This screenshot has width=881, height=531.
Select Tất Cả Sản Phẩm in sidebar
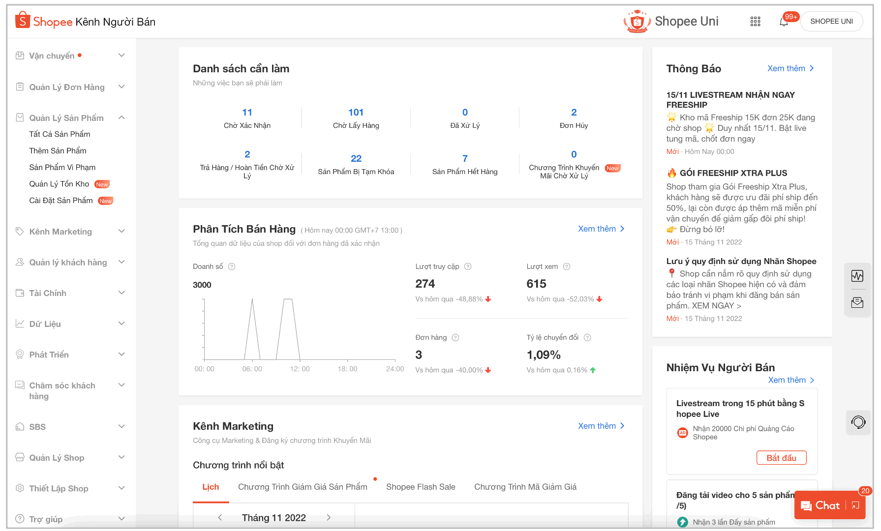[x=59, y=134]
